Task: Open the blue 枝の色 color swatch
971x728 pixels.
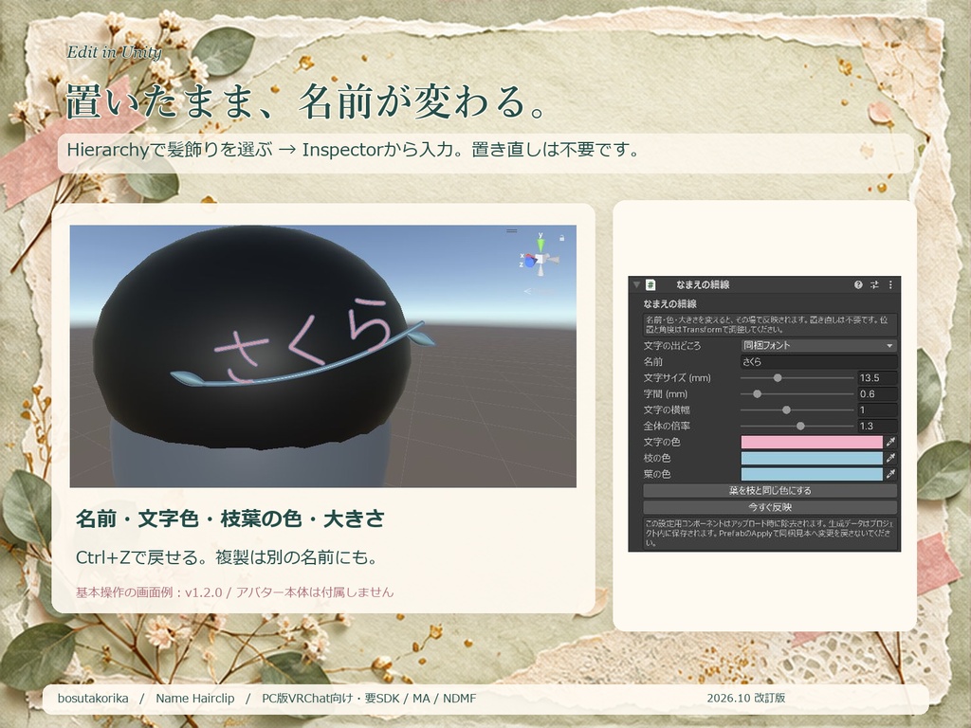Action: coord(812,458)
